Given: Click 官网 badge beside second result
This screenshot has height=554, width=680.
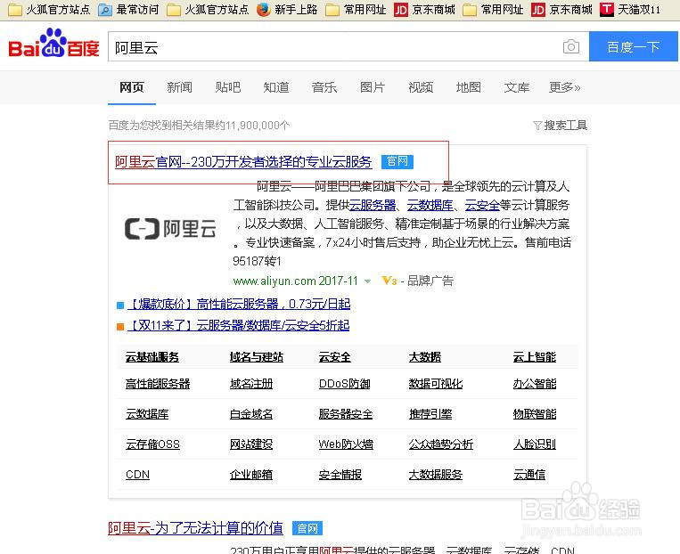Looking at the screenshot, I should (x=307, y=528).
